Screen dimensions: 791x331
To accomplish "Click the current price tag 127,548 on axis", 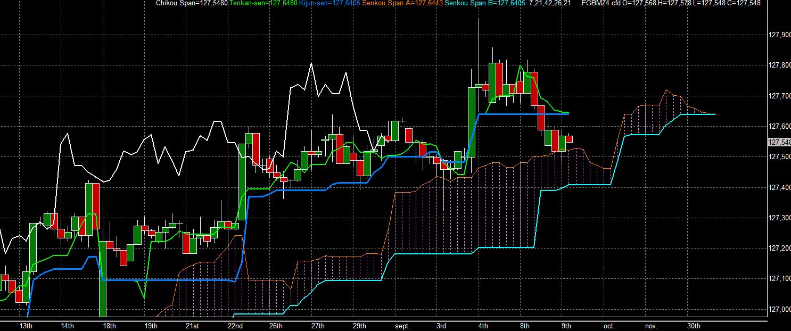I will click(x=779, y=142).
